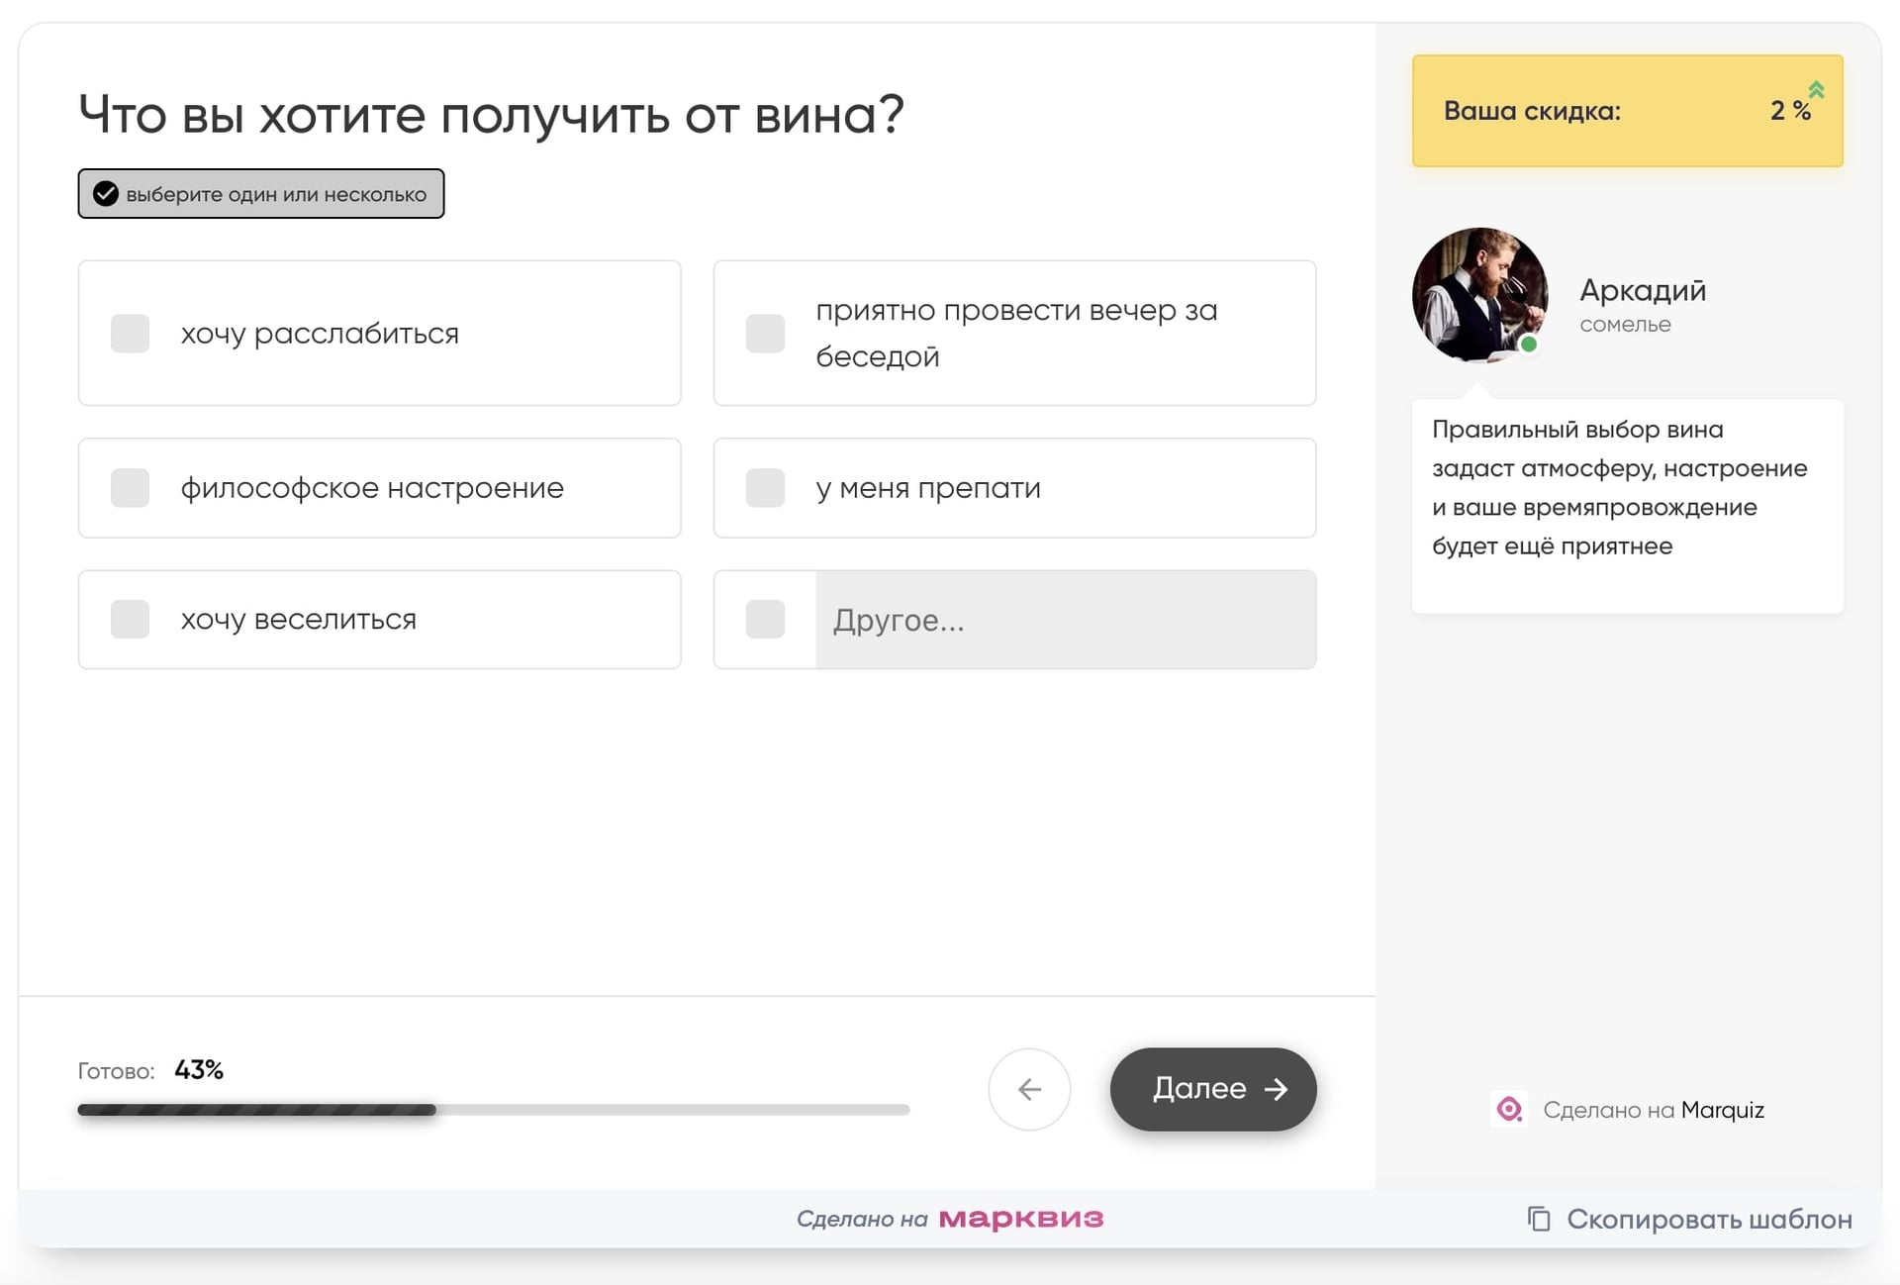This screenshot has width=1900, height=1285.
Task: Check the "философское настроение" option
Action: click(x=130, y=488)
